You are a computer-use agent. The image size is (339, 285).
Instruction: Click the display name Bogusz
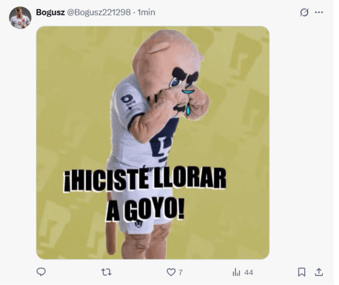(50, 12)
